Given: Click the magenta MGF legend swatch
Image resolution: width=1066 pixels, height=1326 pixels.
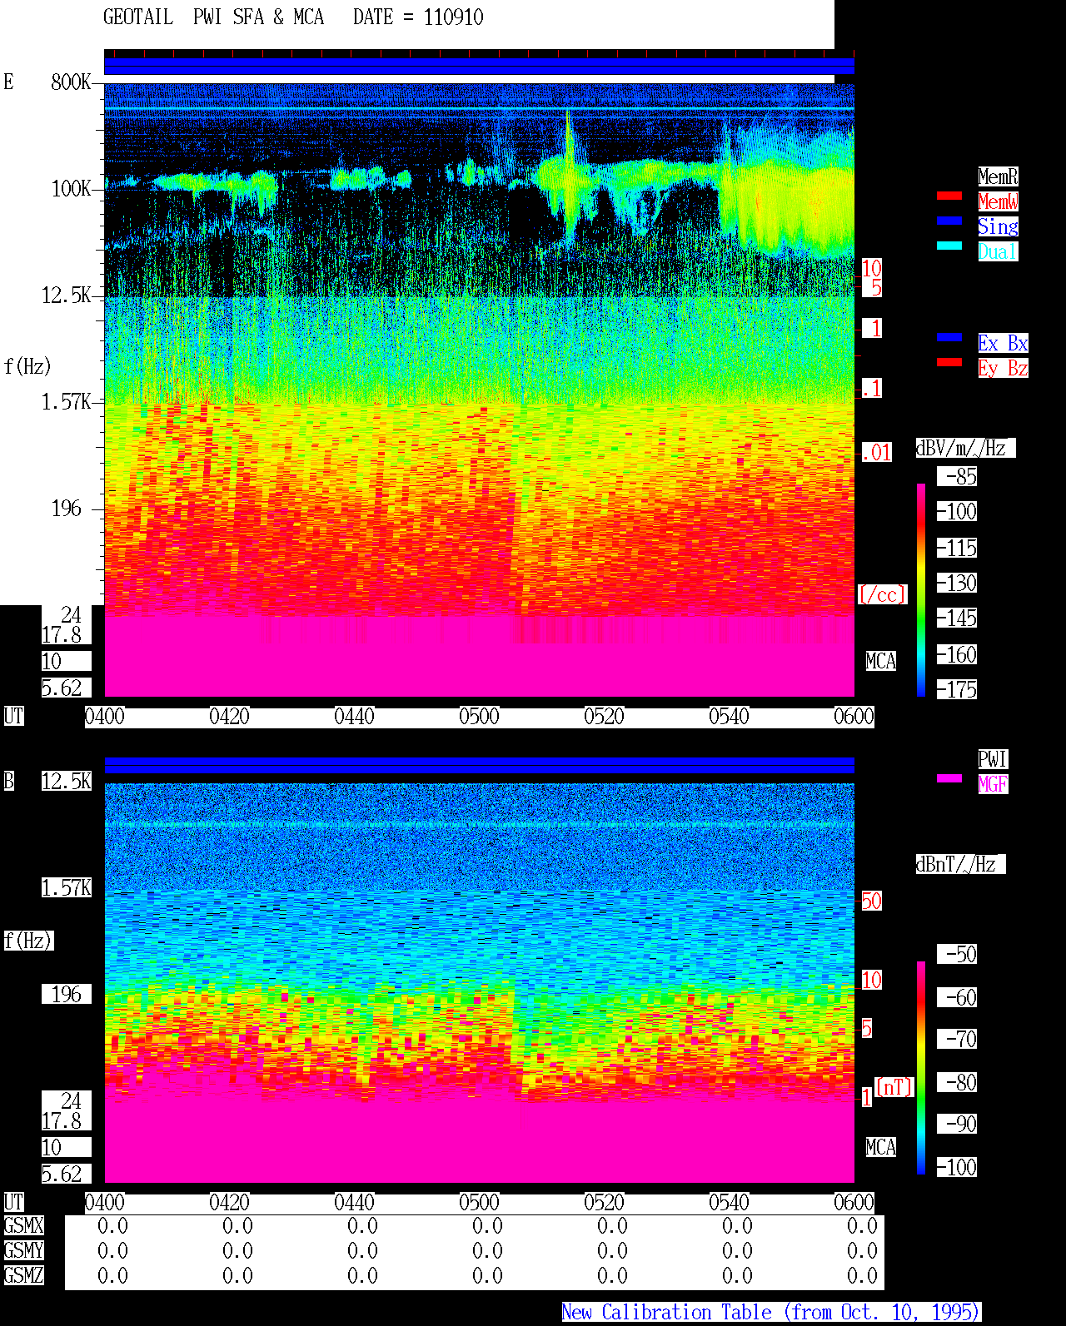Looking at the screenshot, I should 949,778.
